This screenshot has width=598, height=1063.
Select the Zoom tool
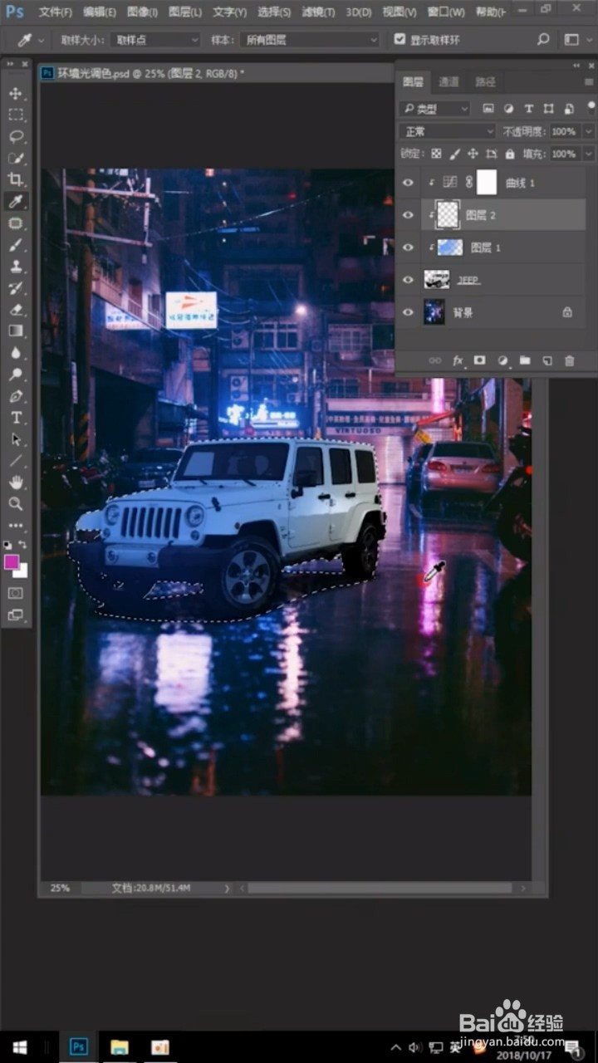point(16,504)
